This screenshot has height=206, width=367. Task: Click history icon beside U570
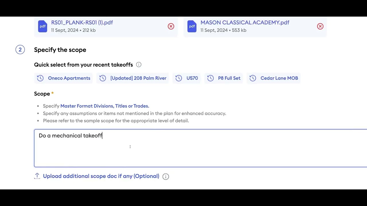179,78
